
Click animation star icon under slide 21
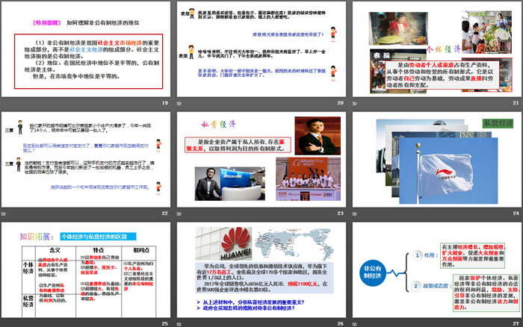tap(355, 103)
